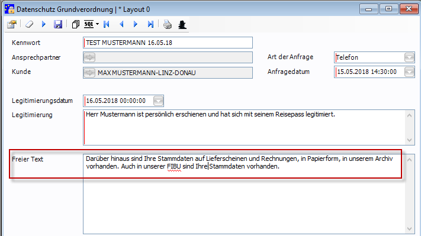
Task: Click the Kunde lookup arrow button
Action: click(89, 73)
